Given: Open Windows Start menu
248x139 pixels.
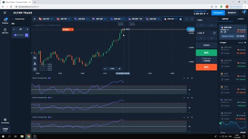Looking at the screenshot, I should [3, 136].
